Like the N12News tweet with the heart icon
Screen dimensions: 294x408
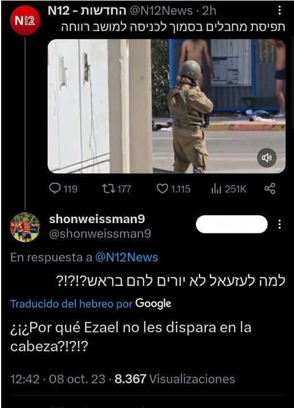tap(174, 189)
